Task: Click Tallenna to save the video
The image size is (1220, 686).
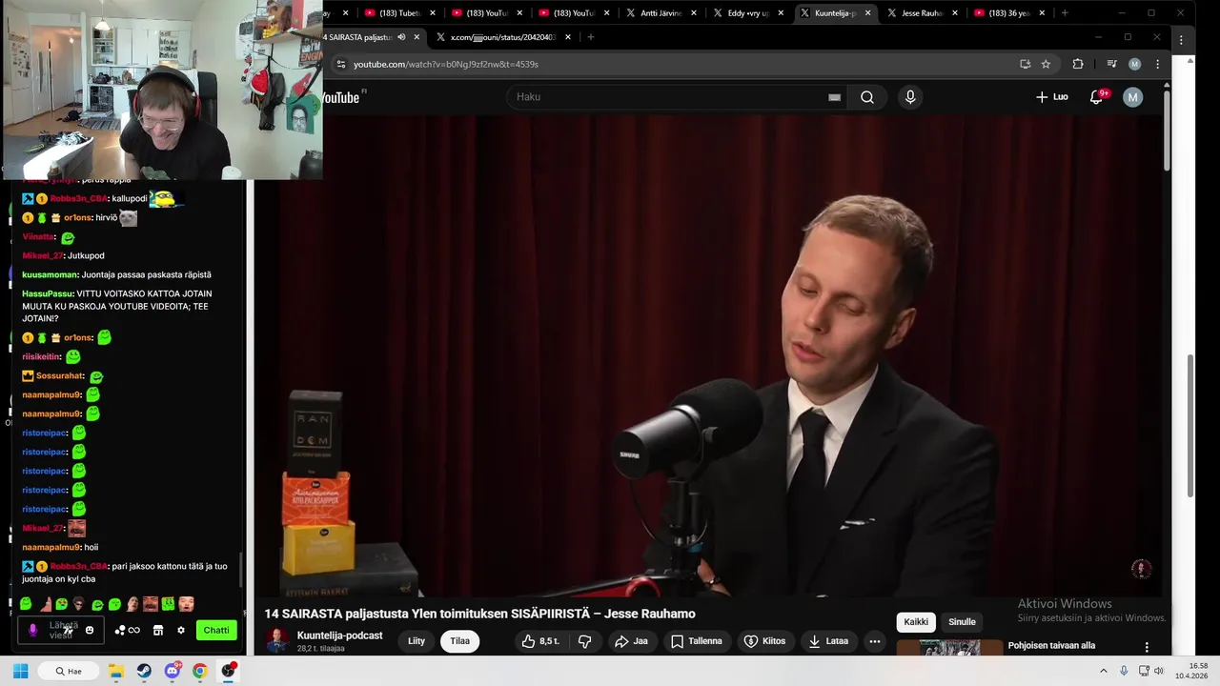Action: point(696,641)
